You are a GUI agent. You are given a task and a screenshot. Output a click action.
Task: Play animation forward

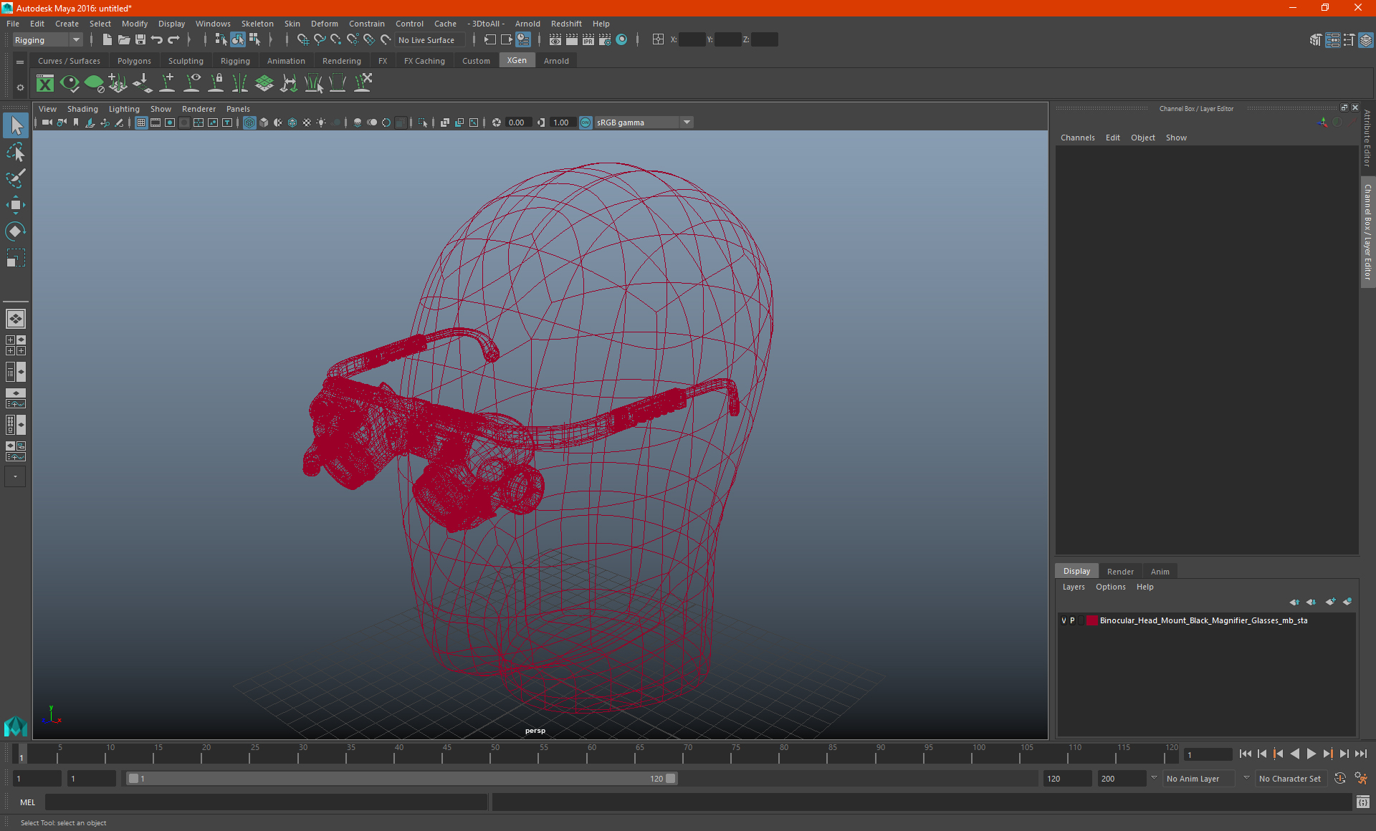click(x=1311, y=754)
